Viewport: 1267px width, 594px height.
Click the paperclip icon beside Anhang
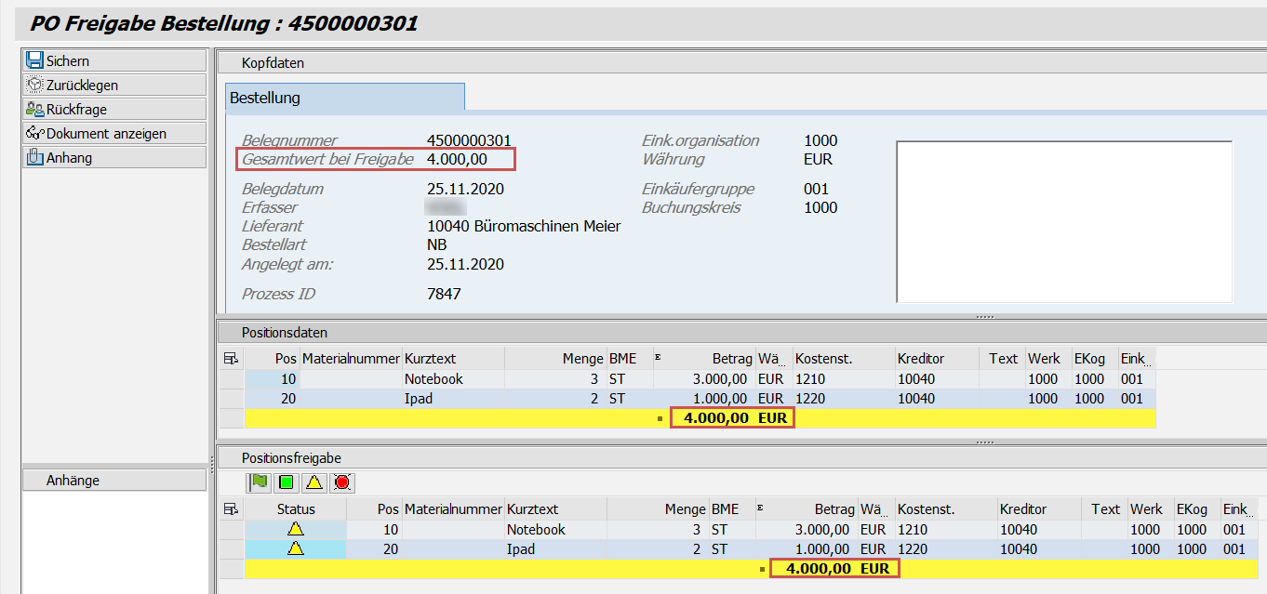[x=34, y=157]
